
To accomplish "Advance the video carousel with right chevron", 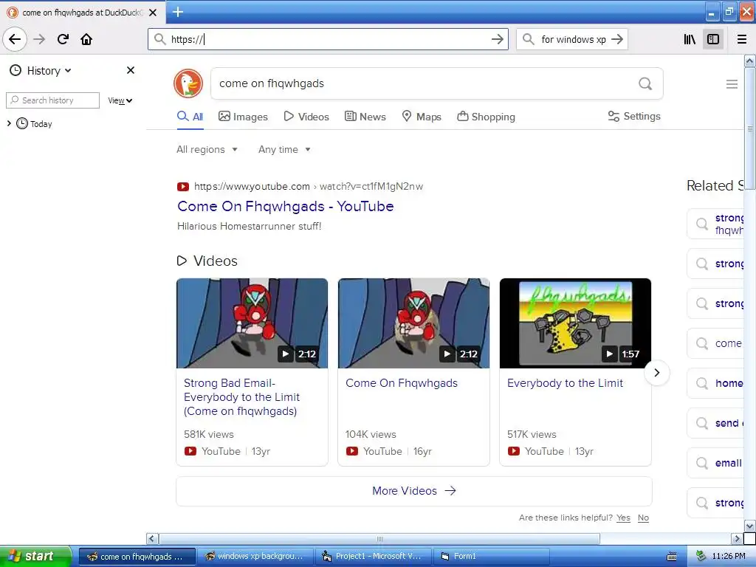I will (656, 373).
